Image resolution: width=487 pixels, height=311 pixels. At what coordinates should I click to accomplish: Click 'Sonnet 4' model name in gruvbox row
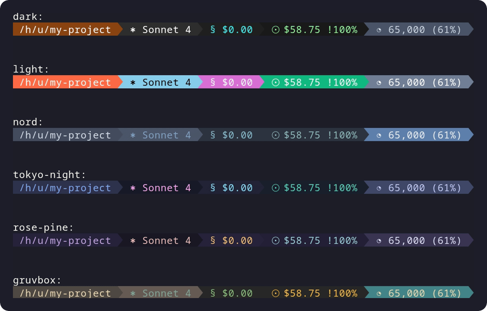click(x=167, y=294)
